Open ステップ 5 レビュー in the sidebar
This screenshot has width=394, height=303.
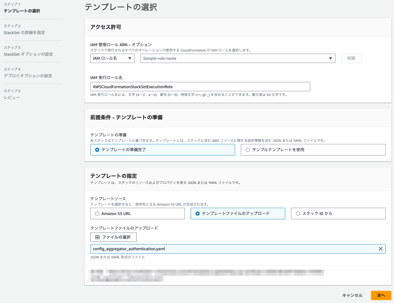point(12,97)
